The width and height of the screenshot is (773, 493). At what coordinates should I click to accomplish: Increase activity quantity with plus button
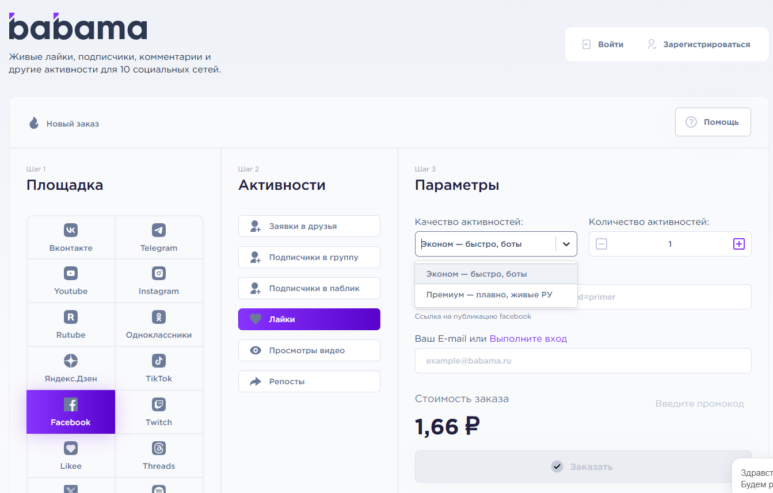[x=739, y=244]
